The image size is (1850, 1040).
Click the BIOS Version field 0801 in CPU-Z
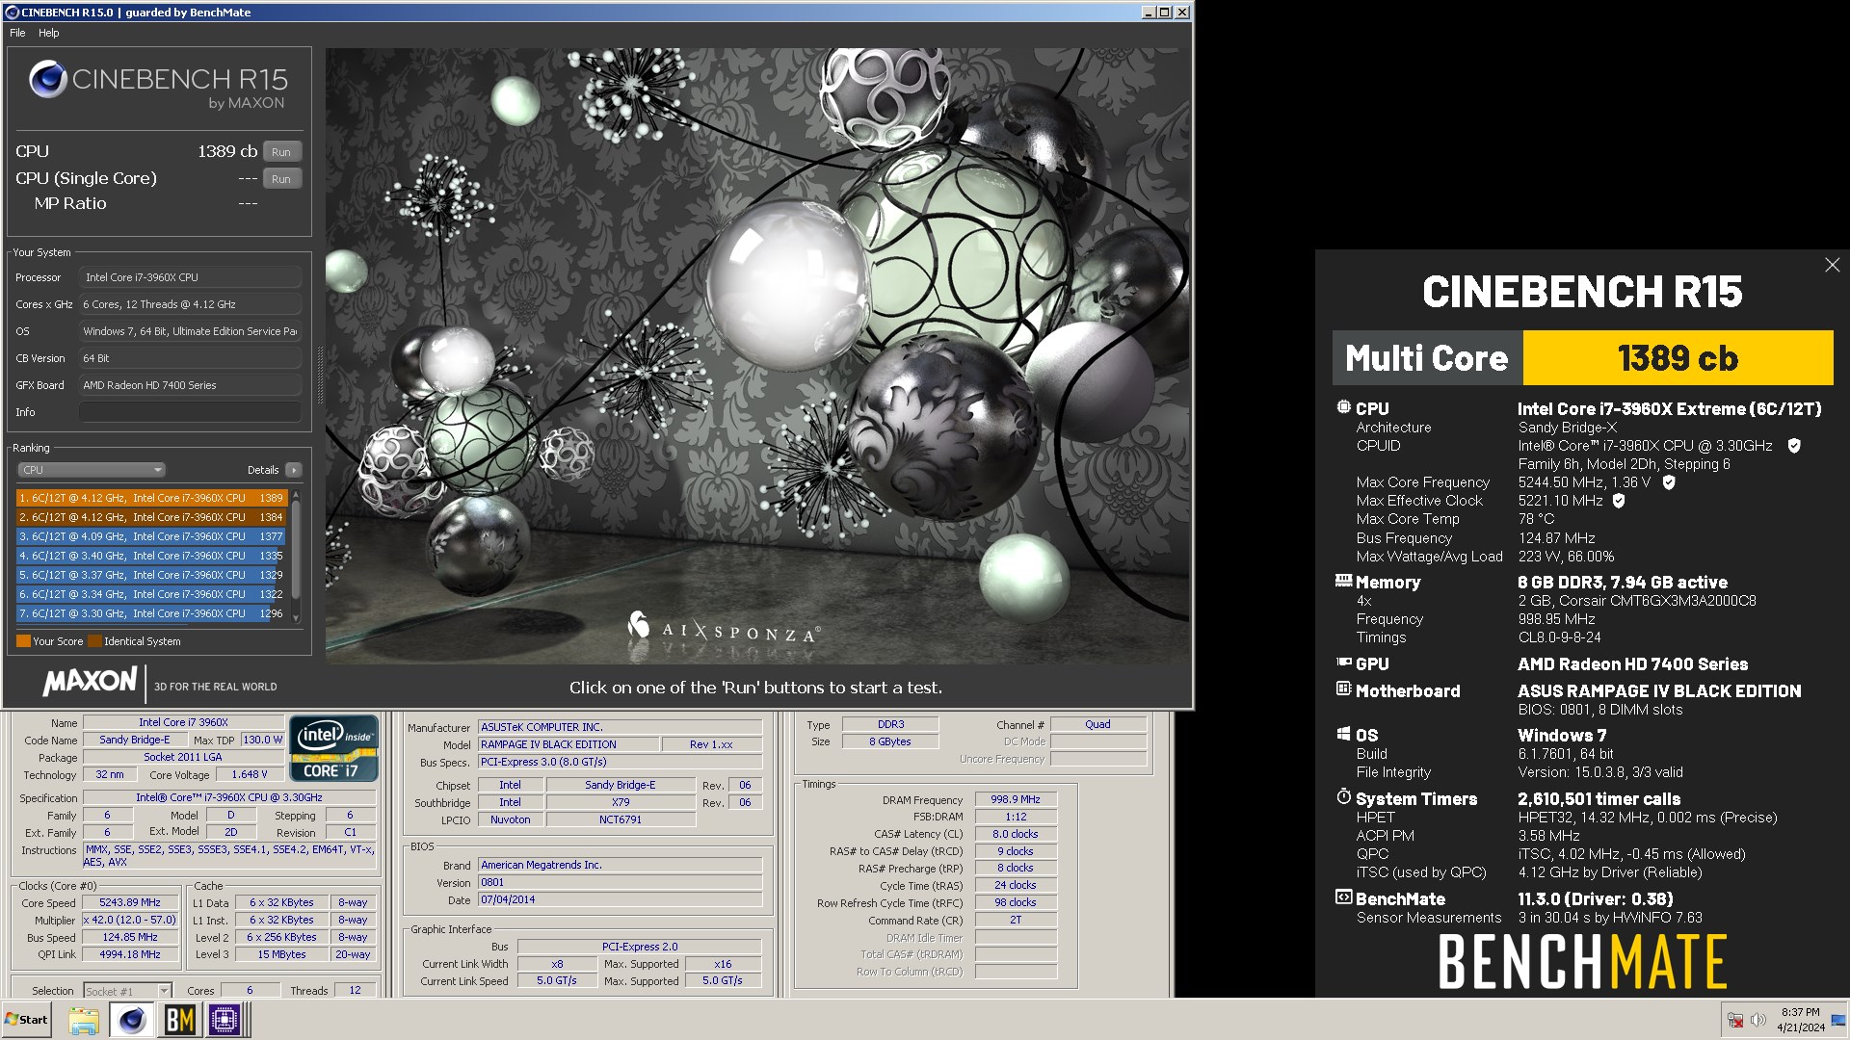(621, 882)
